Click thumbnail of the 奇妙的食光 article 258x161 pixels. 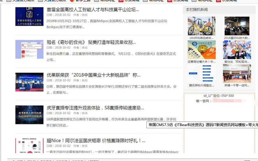(x=30, y=49)
